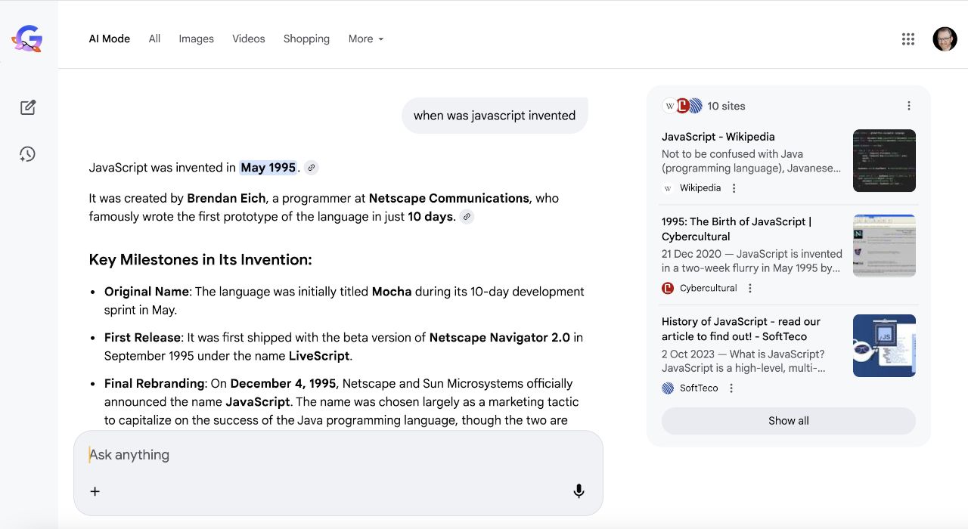This screenshot has width=968, height=529.
Task: Click the Google logo icon
Action: 27,39
